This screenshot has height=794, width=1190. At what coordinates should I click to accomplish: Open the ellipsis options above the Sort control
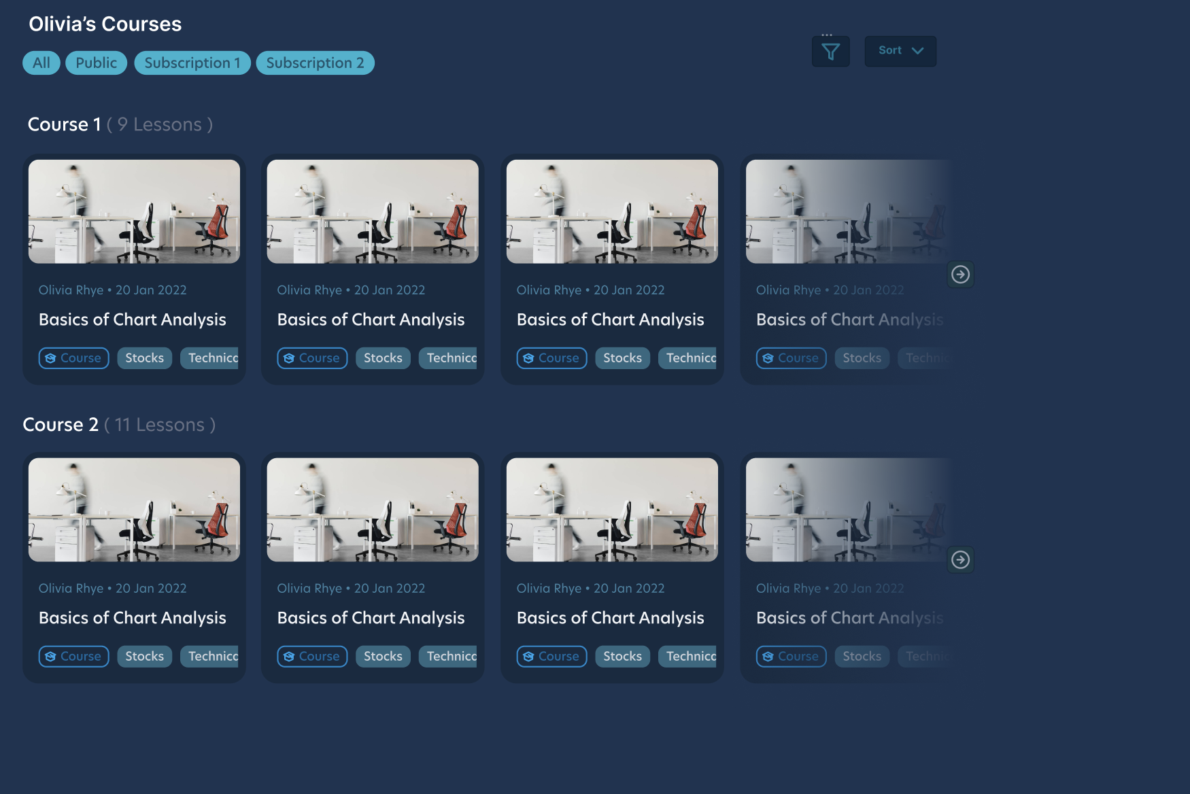[827, 33]
